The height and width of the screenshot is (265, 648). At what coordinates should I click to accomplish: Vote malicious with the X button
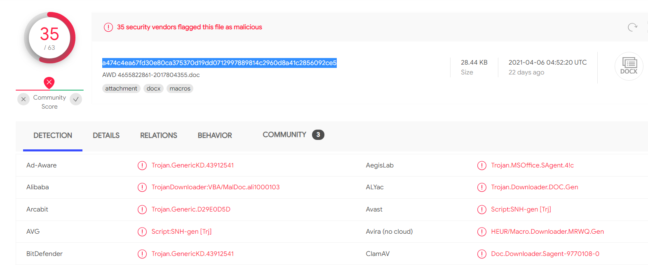[23, 99]
